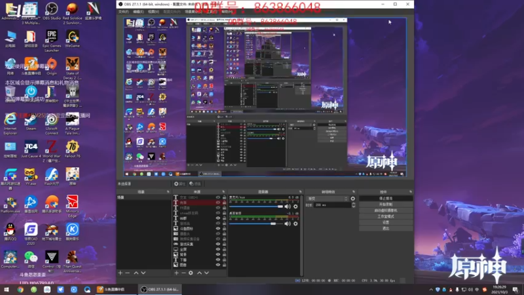Increase transition 时长 with up arrow
Image resolution: width=524 pixels, height=295 pixels.
(x=354, y=204)
